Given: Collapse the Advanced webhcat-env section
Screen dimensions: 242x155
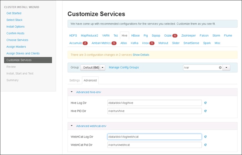Looking at the screenshot, I should [71, 126].
